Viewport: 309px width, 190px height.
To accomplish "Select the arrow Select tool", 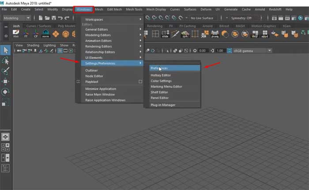I will 6,50.
